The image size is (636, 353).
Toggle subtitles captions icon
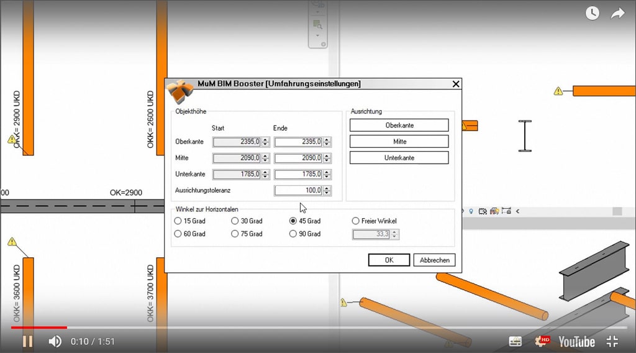515,341
